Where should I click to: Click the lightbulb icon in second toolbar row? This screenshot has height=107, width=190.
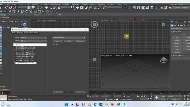pyautogui.click(x=56, y=12)
